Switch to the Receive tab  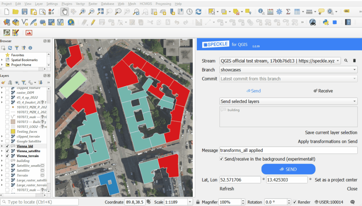click(323, 91)
